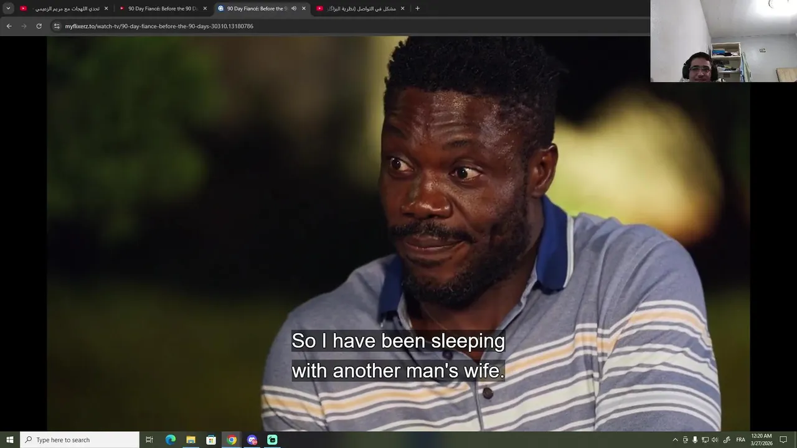This screenshot has width=797, height=448.
Task: Open the pen workspace tray icon
Action: [727, 440]
